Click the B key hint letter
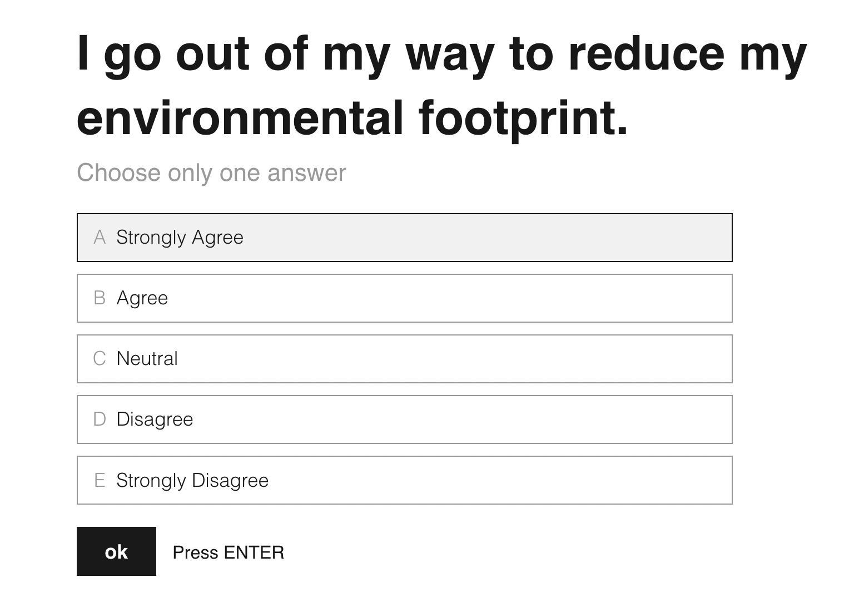Viewport: 864px width, 602px height. click(x=100, y=298)
